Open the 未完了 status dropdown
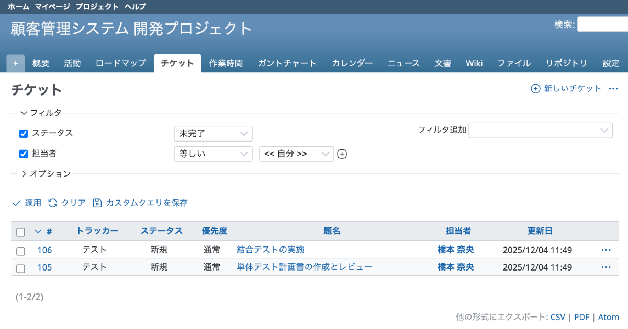 click(x=213, y=134)
